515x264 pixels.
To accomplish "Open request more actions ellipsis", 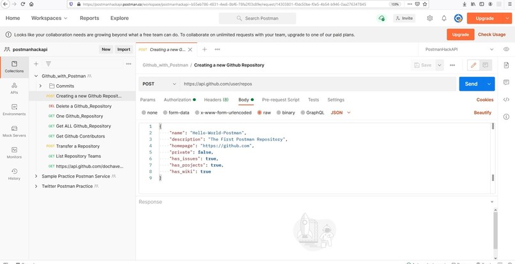I will click(452, 65).
